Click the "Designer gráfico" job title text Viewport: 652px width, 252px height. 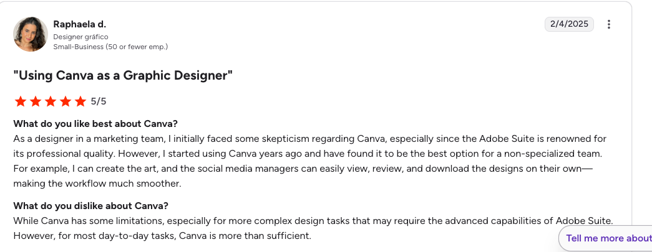80,37
